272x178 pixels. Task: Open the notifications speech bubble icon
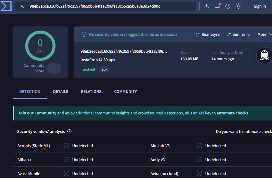point(217,6)
